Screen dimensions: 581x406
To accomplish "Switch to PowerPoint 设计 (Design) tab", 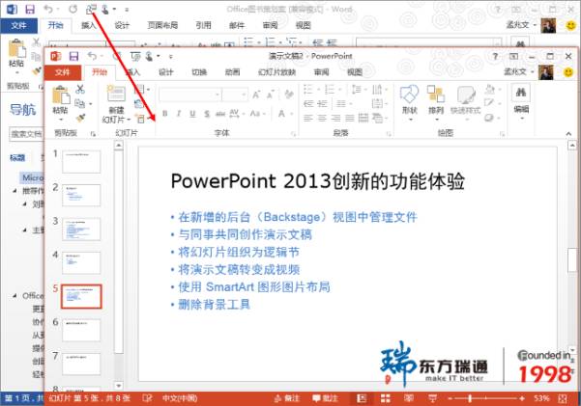I will 165,72.
